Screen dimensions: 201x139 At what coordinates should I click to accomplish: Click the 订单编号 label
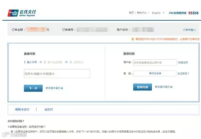tap(69, 30)
